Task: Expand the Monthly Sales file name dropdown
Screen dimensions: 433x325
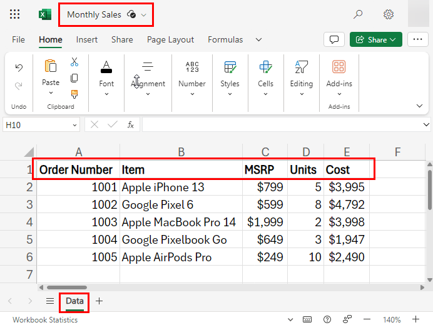Action: [x=143, y=15]
